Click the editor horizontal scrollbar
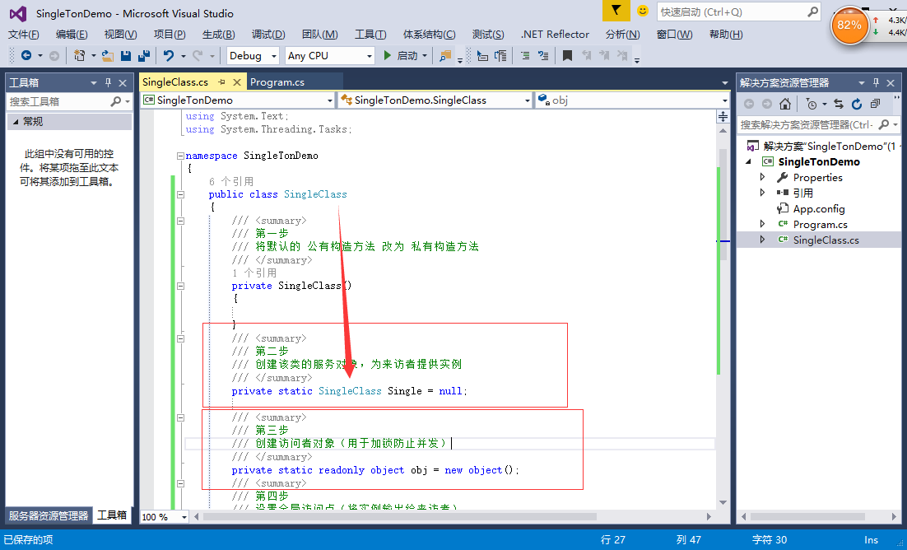The image size is (907, 550). coord(400,516)
